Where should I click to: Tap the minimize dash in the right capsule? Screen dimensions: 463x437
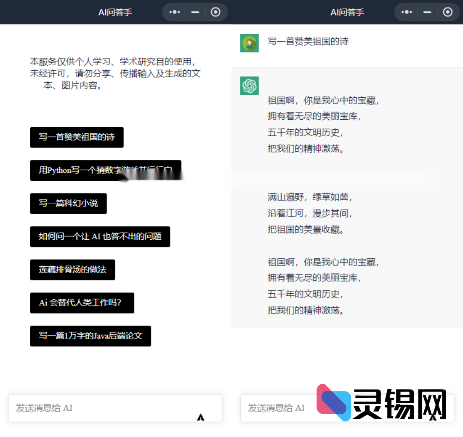427,12
